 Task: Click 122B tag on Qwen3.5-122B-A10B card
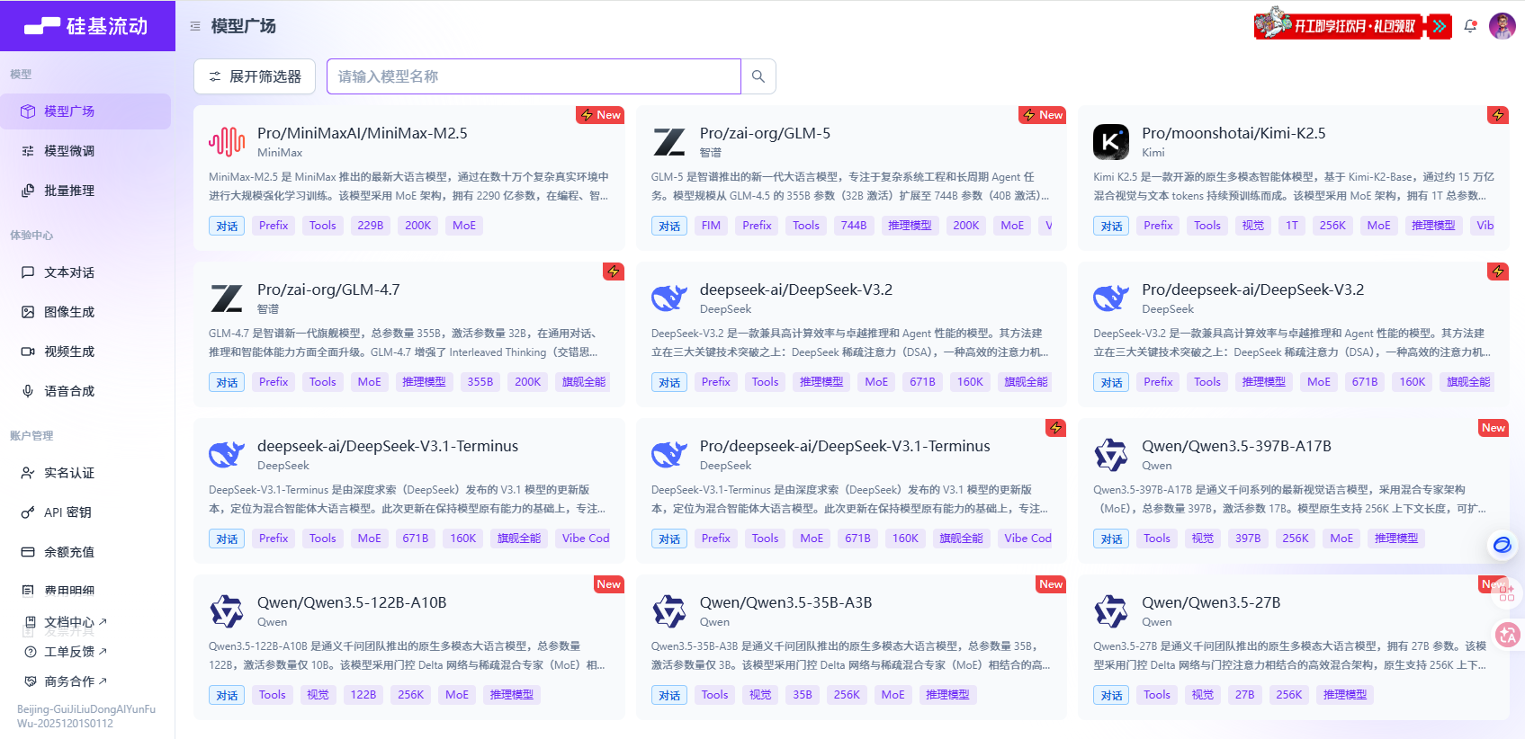[363, 695]
